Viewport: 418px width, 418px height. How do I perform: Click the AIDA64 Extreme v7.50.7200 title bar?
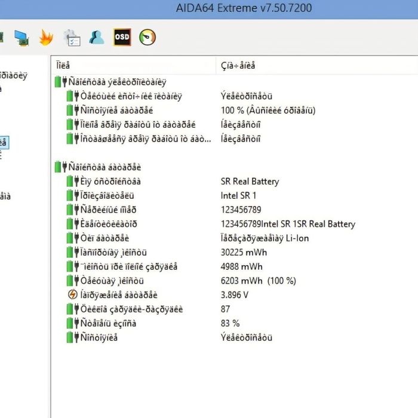click(209, 8)
